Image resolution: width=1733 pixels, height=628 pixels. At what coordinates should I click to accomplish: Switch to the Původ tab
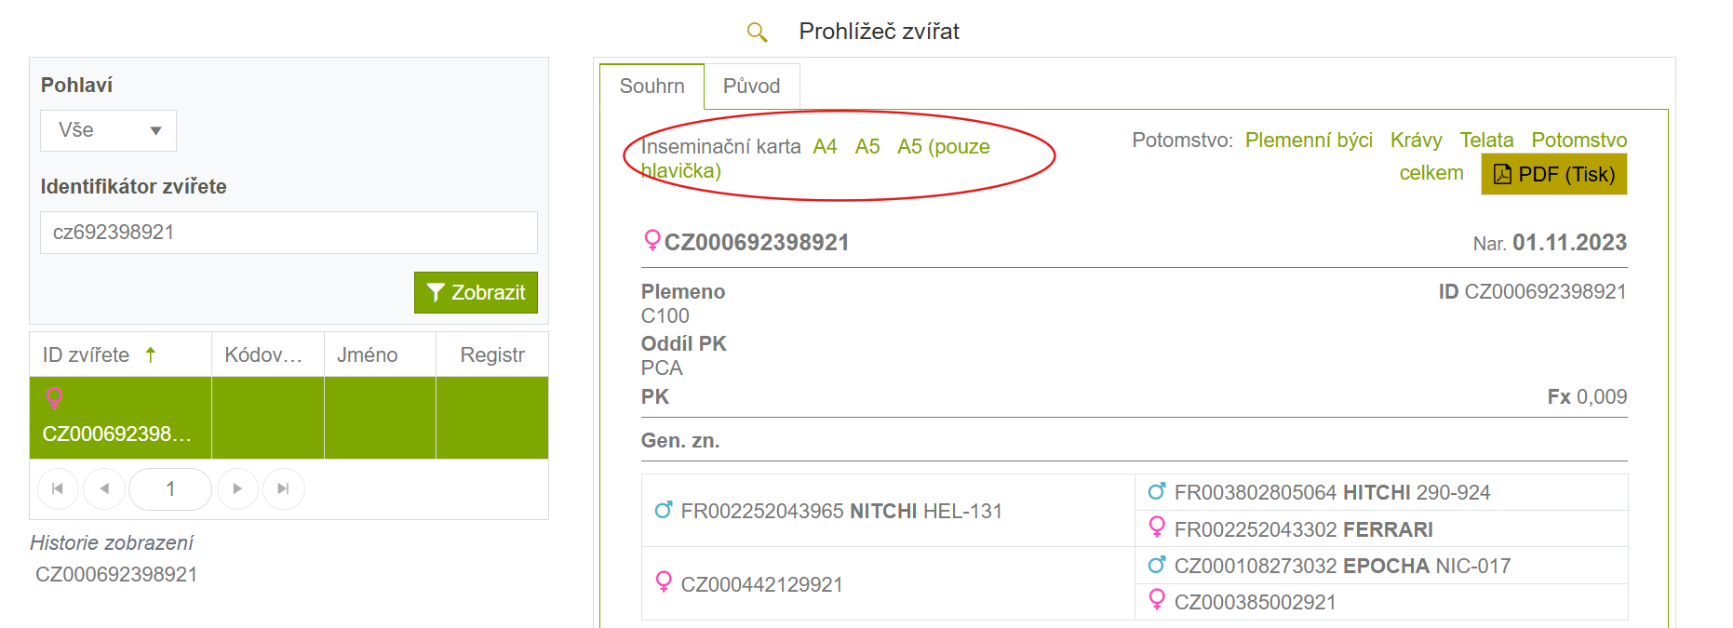(752, 86)
